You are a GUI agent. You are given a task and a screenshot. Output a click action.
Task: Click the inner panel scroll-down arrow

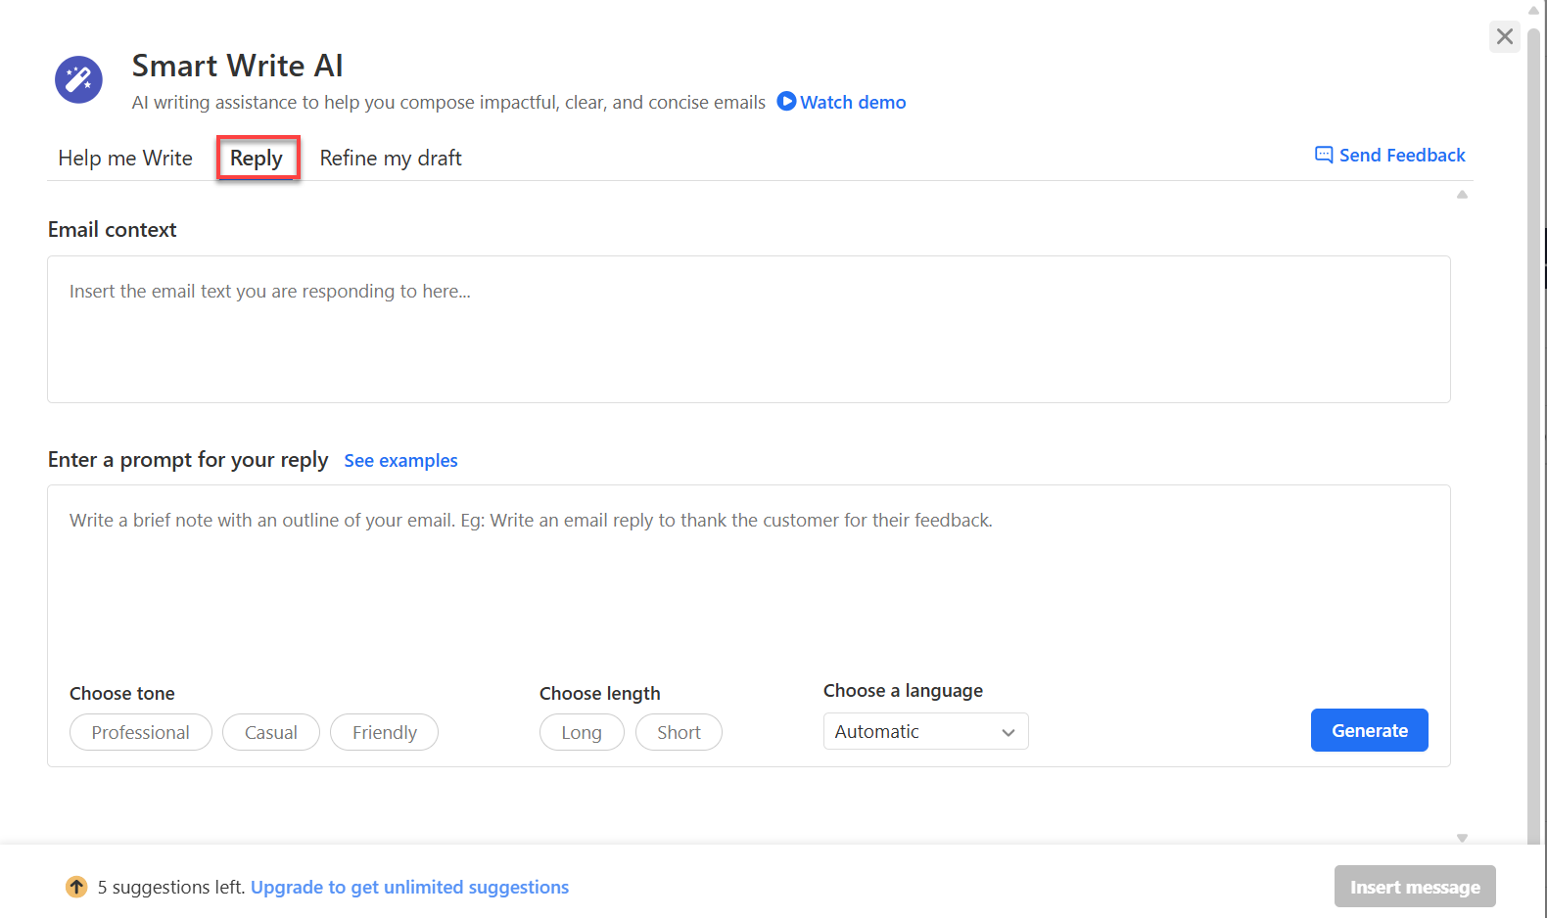(1462, 838)
